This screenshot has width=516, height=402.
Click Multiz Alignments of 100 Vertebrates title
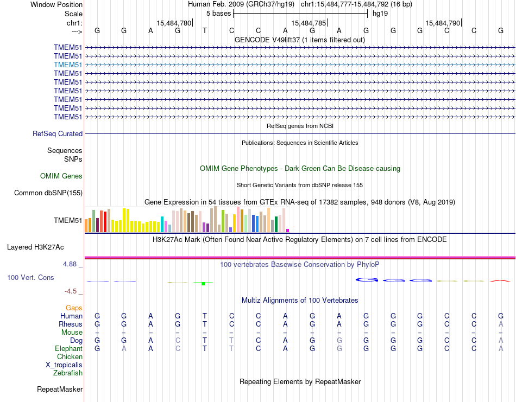coord(300,300)
